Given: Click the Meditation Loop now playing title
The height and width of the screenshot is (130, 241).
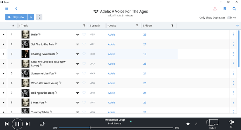Looking at the screenshot, I should pyautogui.click(x=115, y=120).
